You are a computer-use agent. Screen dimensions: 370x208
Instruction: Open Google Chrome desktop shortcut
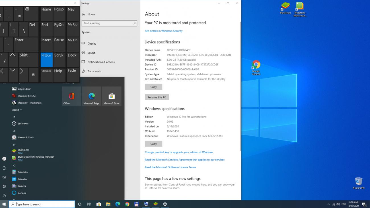tap(256, 68)
